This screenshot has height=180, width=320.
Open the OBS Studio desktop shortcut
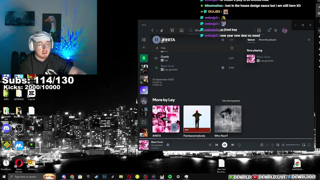(19, 130)
